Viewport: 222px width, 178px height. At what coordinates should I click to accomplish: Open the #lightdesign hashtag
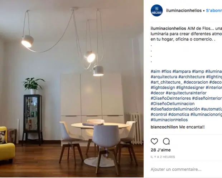click(163, 88)
